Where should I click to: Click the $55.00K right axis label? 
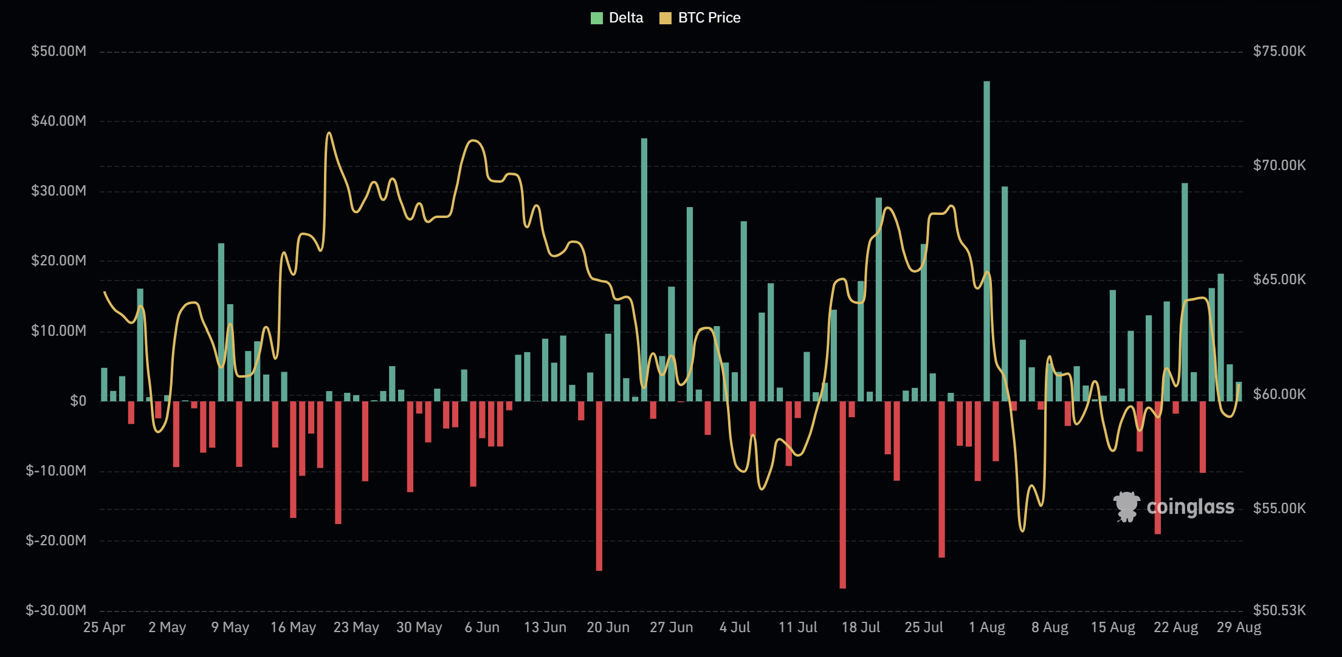coord(1279,508)
